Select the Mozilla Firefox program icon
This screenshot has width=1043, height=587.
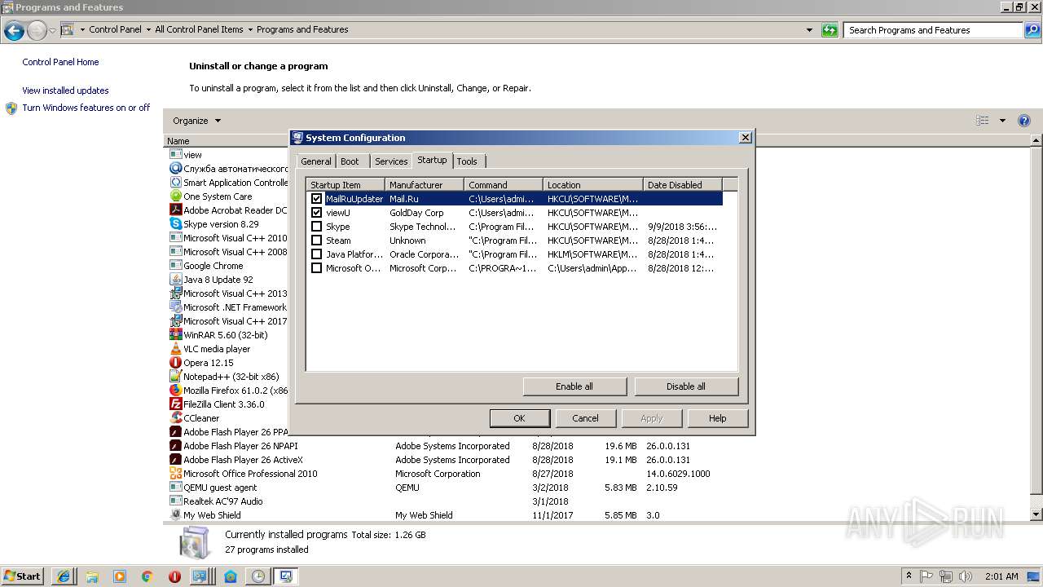click(176, 391)
